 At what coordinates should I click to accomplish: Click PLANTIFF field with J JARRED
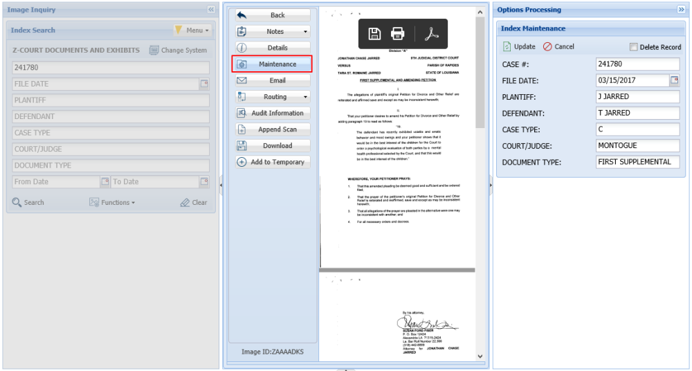637,97
